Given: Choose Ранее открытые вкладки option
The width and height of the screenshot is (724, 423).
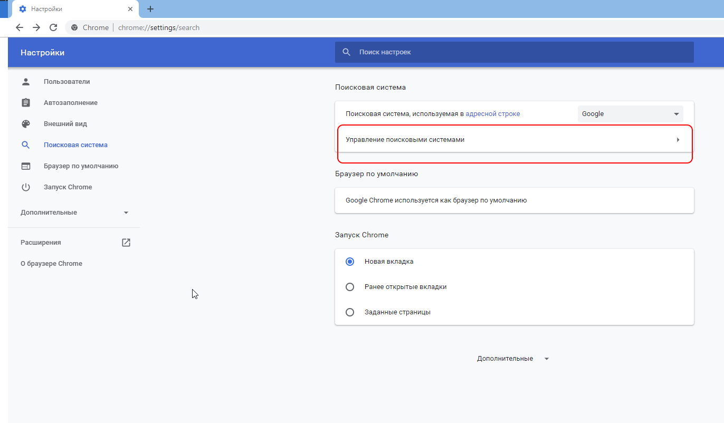Looking at the screenshot, I should pyautogui.click(x=349, y=286).
